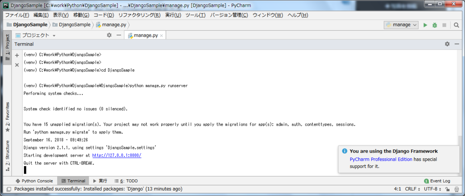Open the Event Log panel

[x=437, y=181]
